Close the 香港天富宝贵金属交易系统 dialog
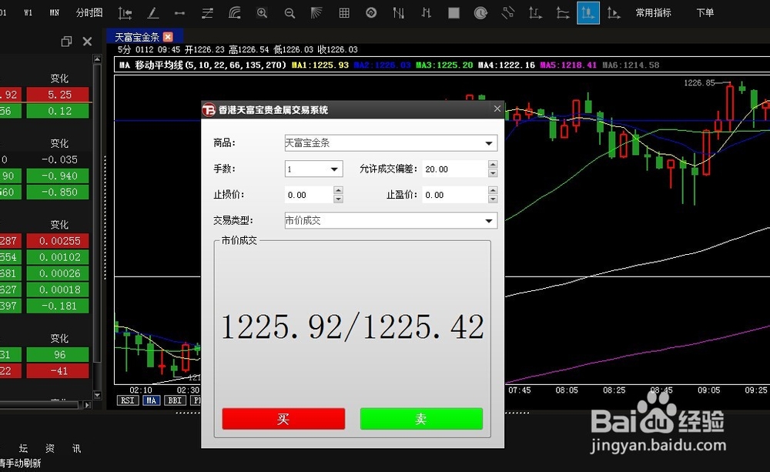 pos(497,109)
